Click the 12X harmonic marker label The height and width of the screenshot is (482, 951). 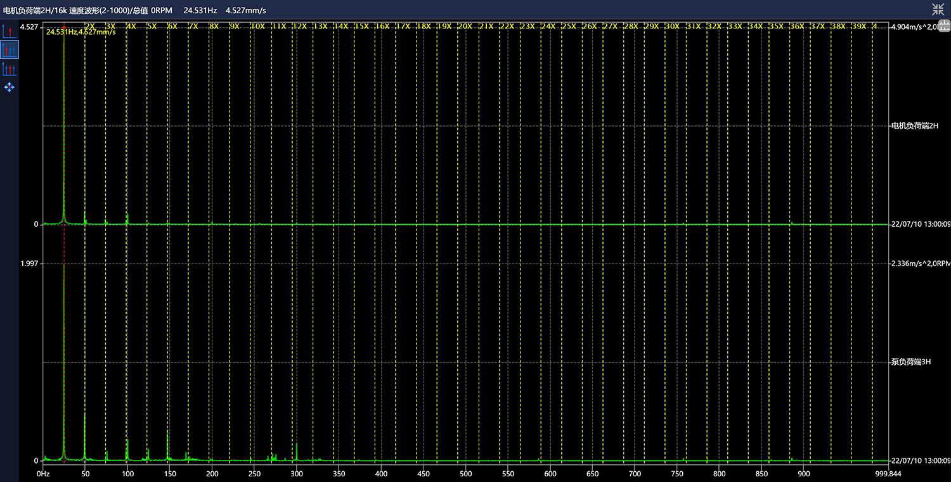pos(299,27)
